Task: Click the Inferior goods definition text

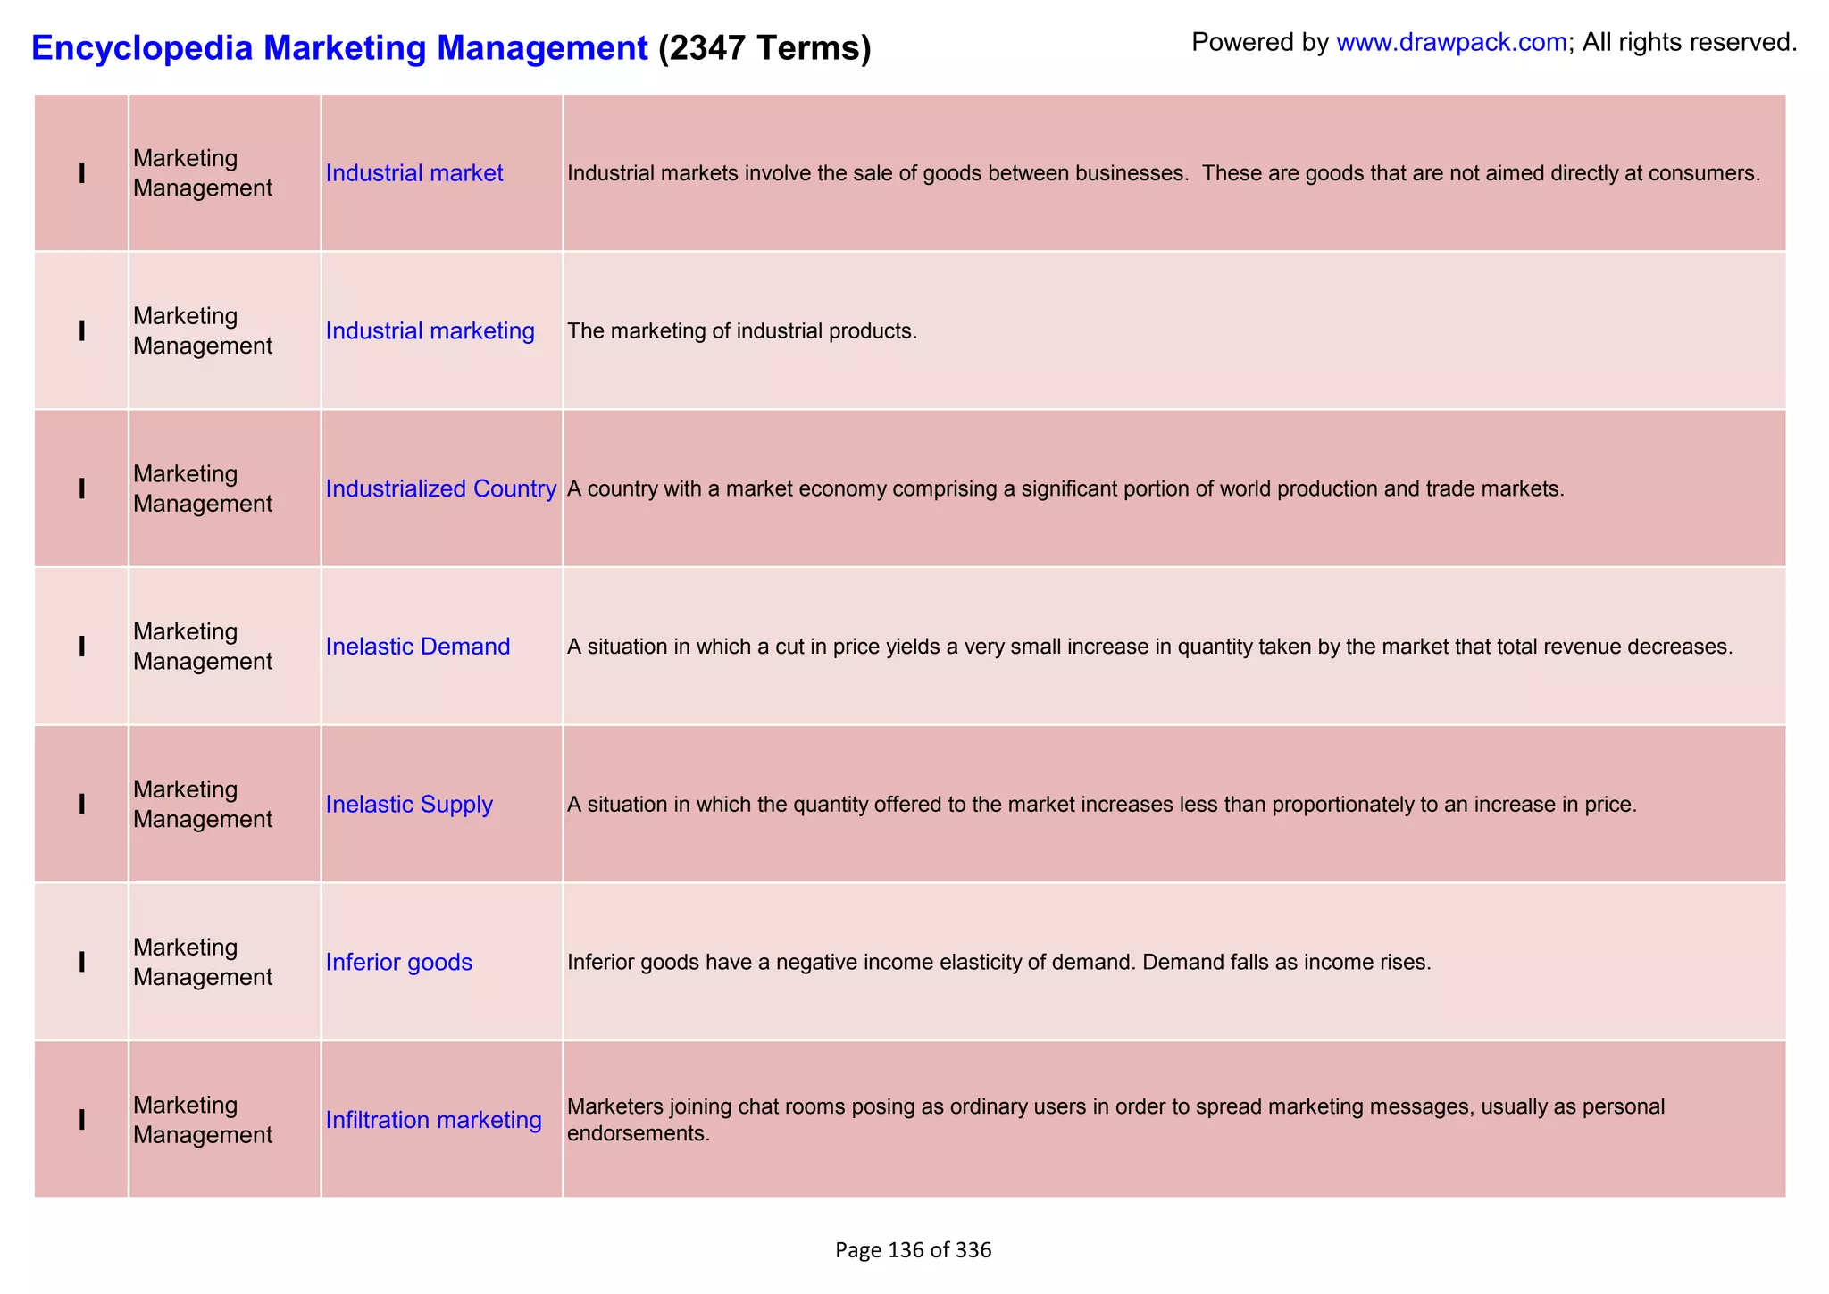Action: click(x=999, y=963)
